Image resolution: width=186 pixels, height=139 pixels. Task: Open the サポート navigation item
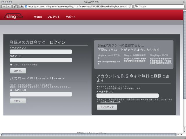[71, 17]
